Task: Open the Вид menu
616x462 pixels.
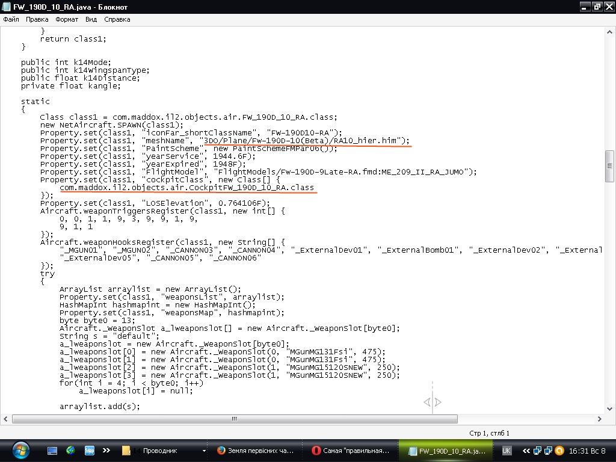Action: [x=91, y=19]
